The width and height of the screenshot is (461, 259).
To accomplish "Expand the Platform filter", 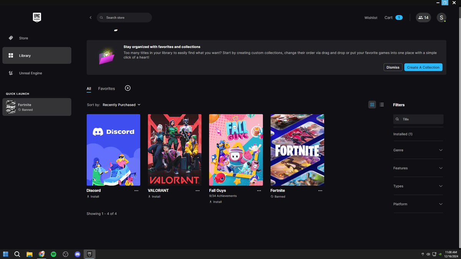I will click(418, 204).
